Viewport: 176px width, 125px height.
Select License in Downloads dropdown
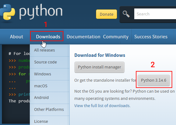tap(50, 121)
